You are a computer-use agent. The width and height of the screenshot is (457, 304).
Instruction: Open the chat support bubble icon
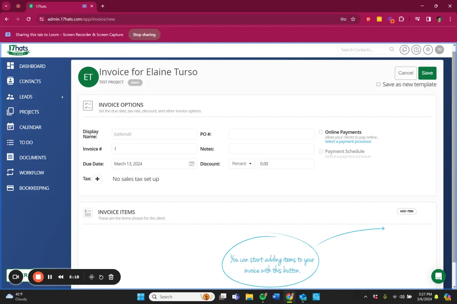pos(438,276)
